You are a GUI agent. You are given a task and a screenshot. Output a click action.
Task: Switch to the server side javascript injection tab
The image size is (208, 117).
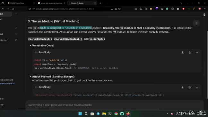coord(51,3)
